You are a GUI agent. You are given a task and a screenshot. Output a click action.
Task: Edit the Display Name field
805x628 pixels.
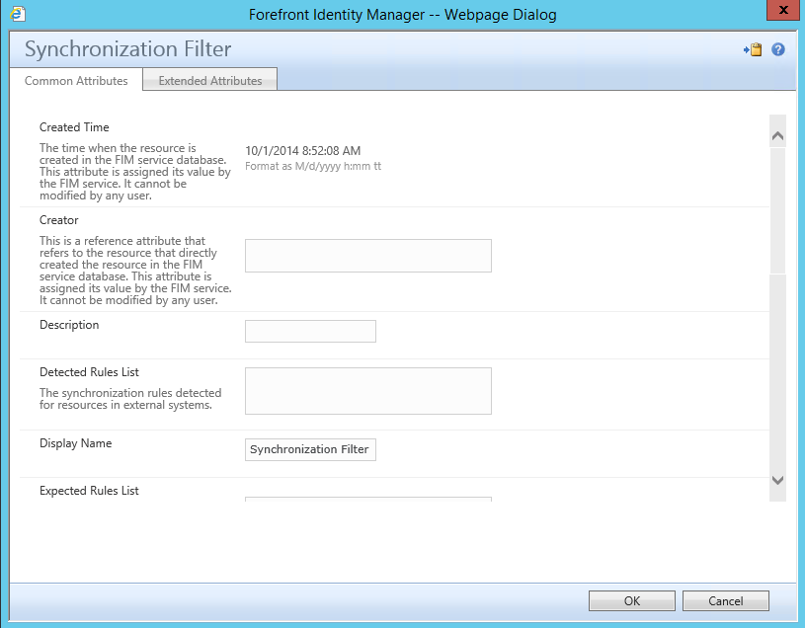310,449
